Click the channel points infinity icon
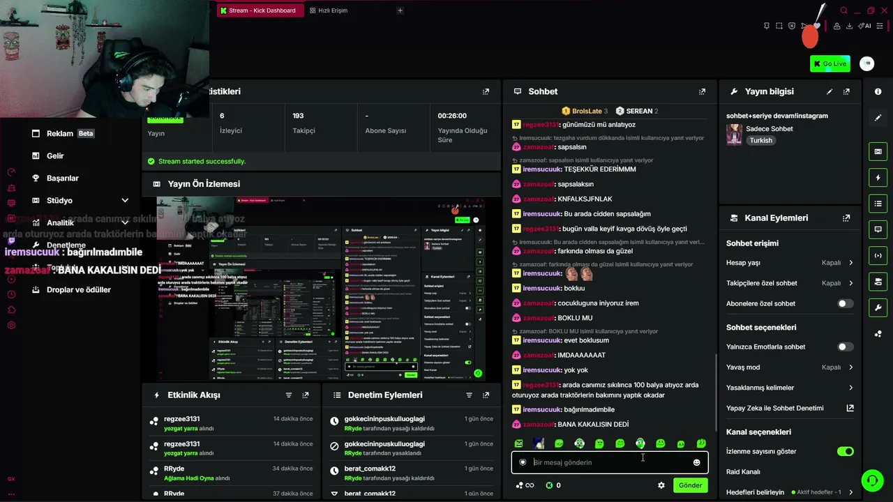Screen dimensions: 893x502 525,485
